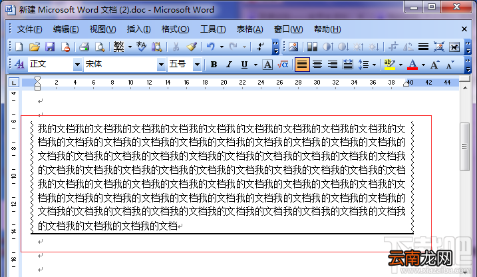Expand the font dropdown showing 宋体
This screenshot has height=277, width=477.
coord(161,64)
